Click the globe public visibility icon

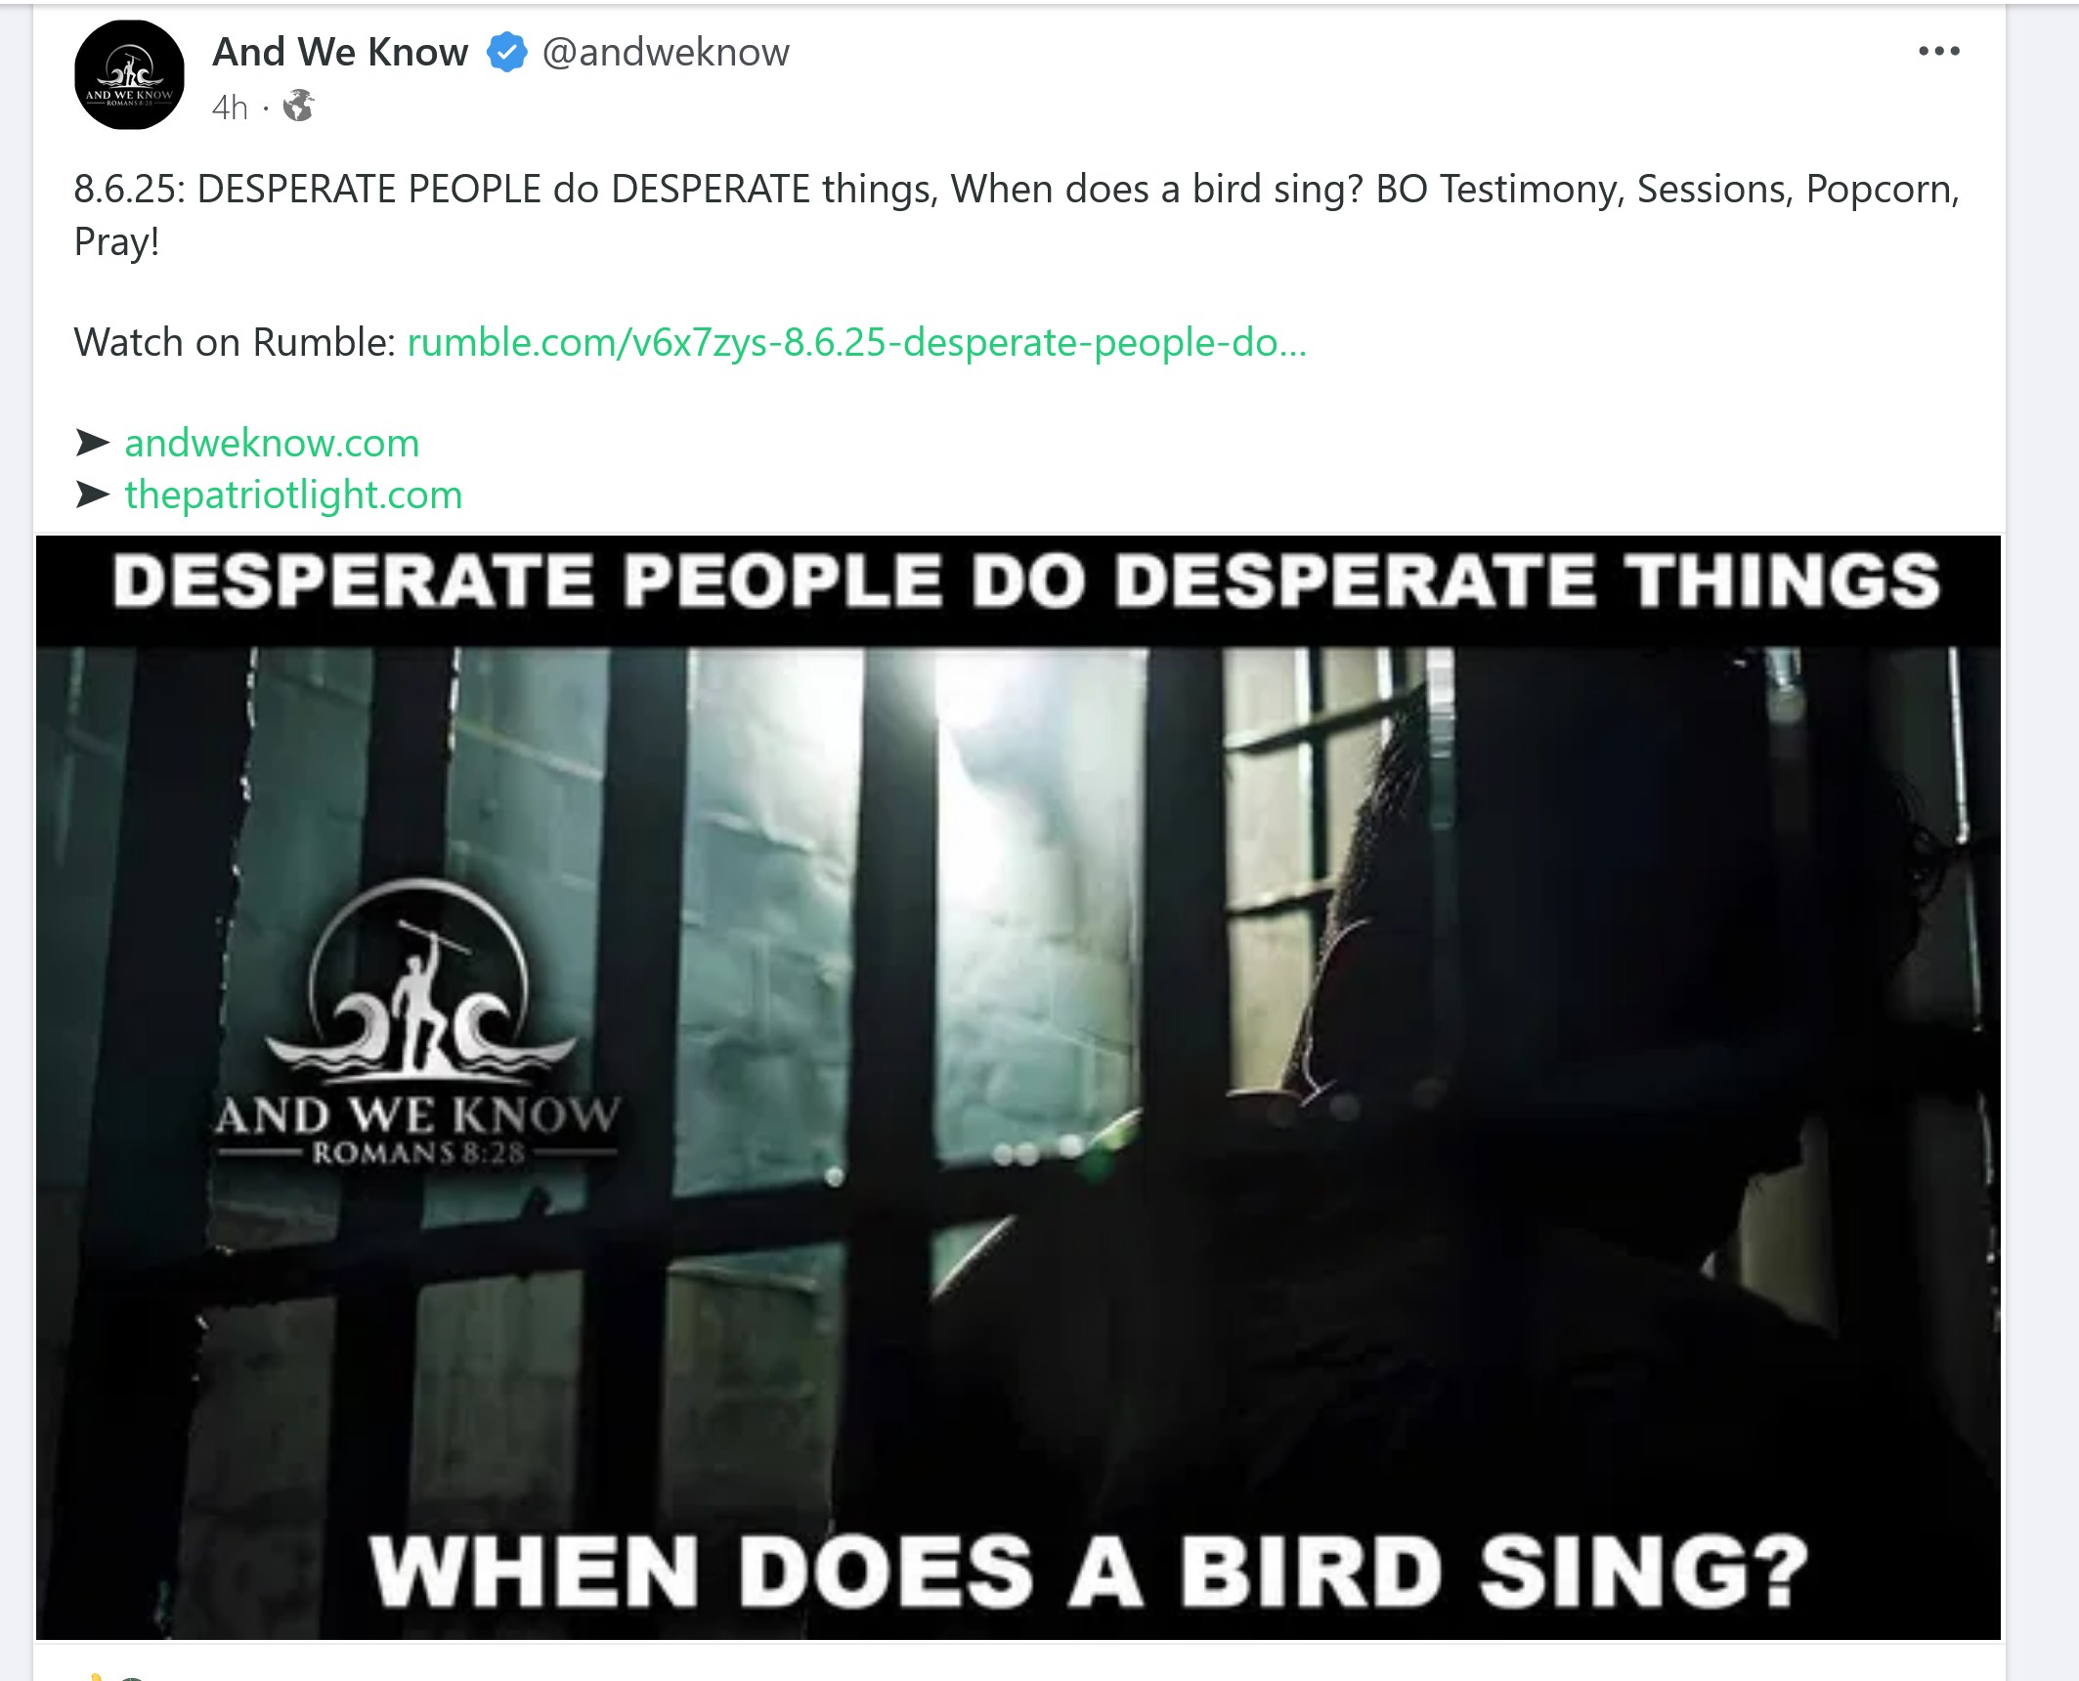point(299,106)
